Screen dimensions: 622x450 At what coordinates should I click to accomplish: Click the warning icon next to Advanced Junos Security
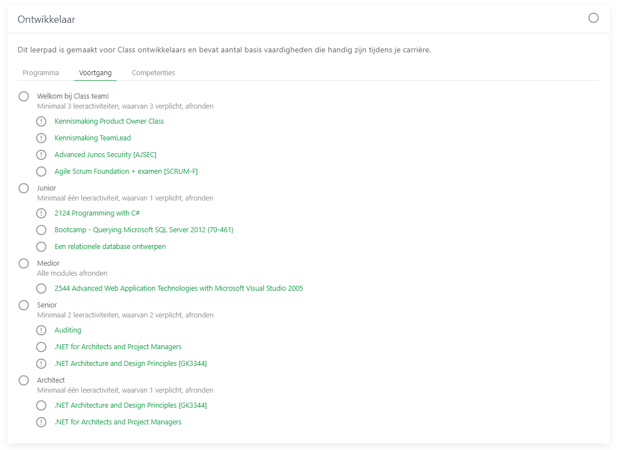tap(41, 155)
